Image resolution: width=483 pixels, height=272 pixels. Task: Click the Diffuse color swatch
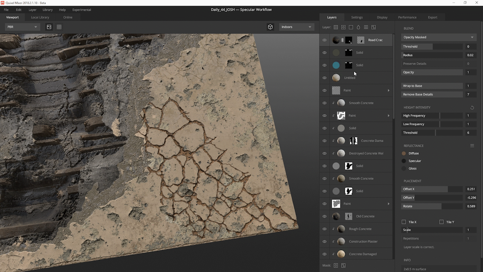click(x=404, y=153)
